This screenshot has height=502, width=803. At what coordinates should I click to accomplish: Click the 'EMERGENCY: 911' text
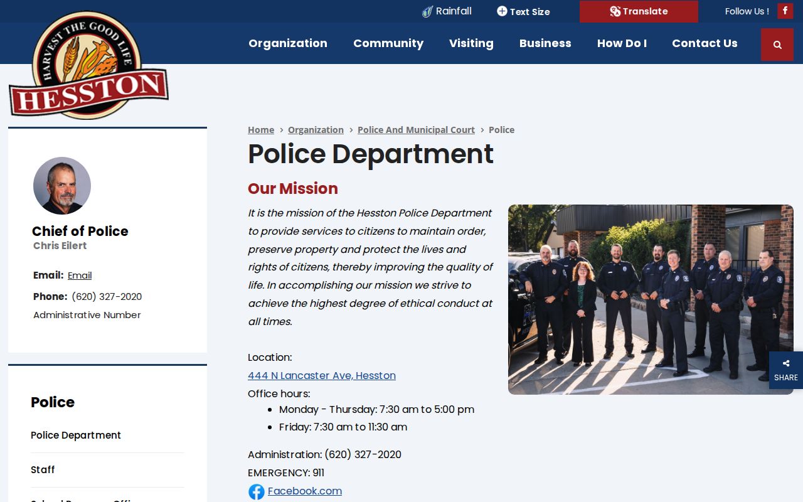(286, 473)
